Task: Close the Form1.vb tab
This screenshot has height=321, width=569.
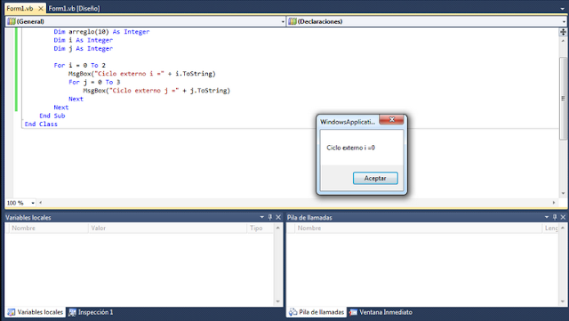Action: [41, 8]
